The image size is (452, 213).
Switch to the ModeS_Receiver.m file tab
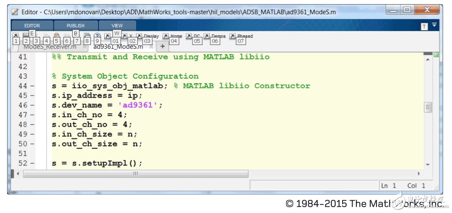[x=49, y=47]
